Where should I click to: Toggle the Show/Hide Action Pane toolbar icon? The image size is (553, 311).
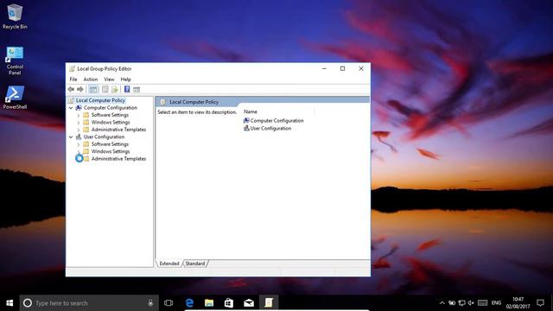137,90
